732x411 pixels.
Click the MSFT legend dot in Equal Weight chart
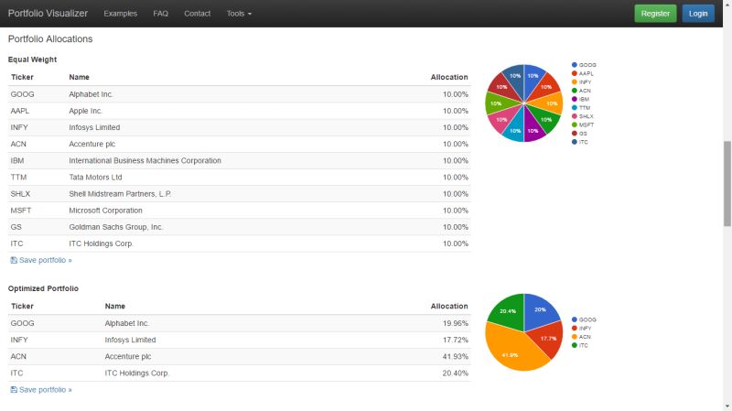click(x=575, y=124)
